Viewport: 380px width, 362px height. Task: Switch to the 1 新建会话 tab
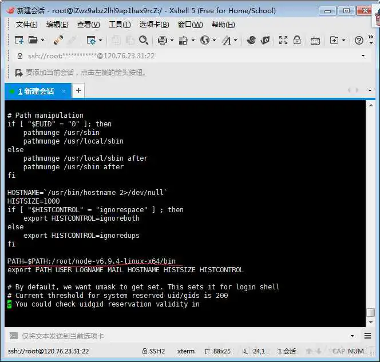(35, 91)
